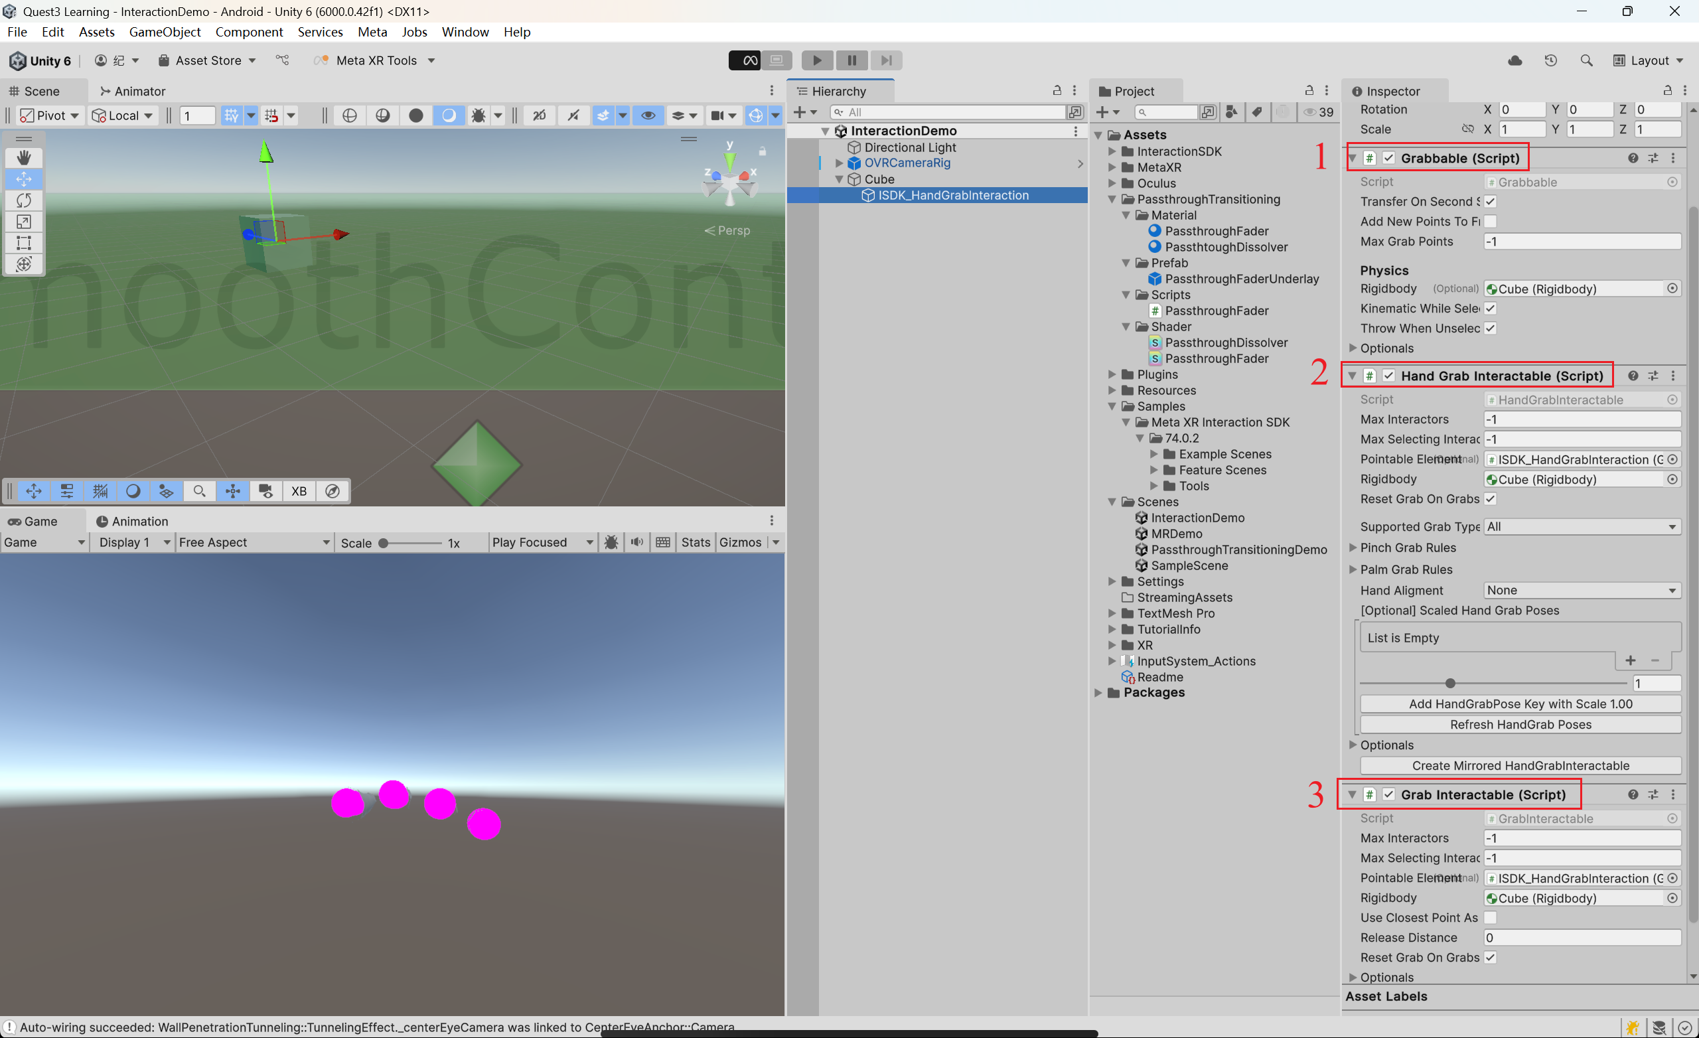The height and width of the screenshot is (1038, 1699).
Task: Click the Pause button
Action: click(851, 60)
